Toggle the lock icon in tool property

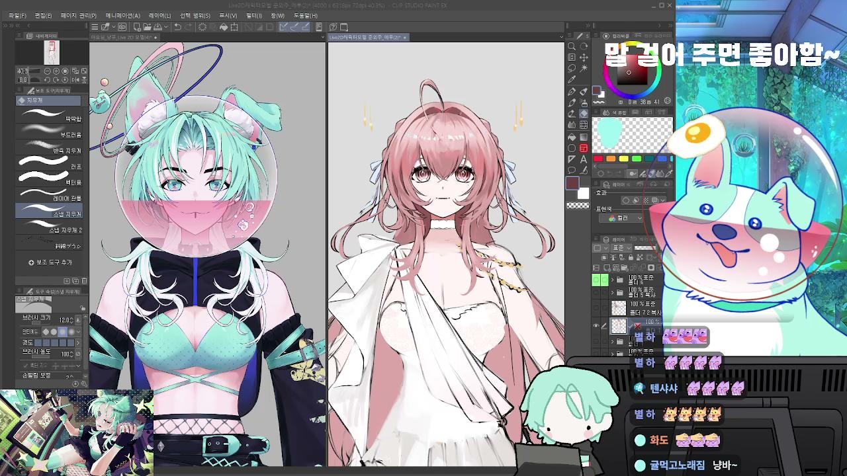pyautogui.click(x=82, y=309)
